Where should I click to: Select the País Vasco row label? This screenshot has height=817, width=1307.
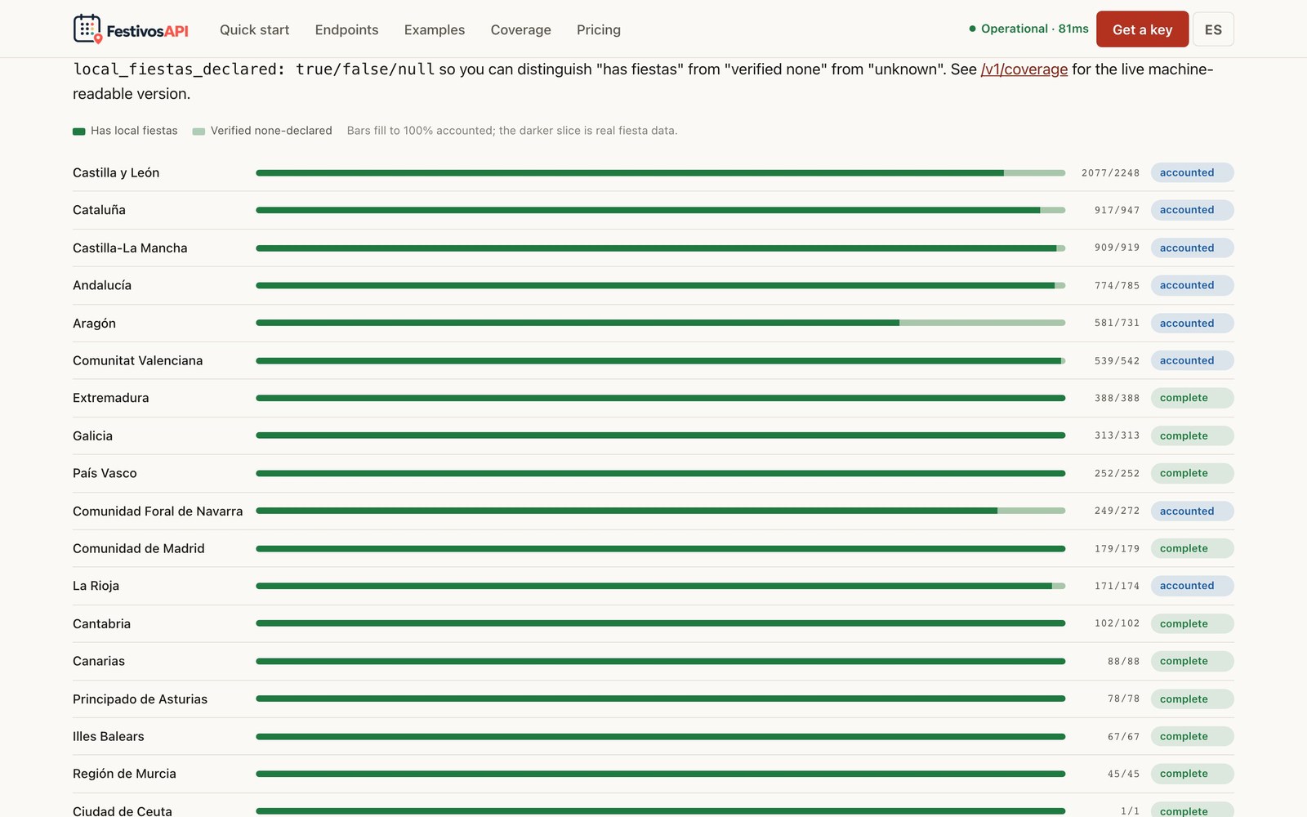(x=105, y=473)
